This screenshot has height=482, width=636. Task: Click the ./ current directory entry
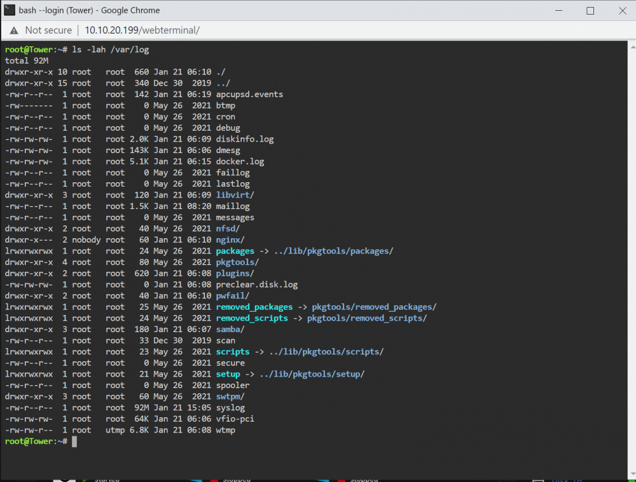[221, 72]
